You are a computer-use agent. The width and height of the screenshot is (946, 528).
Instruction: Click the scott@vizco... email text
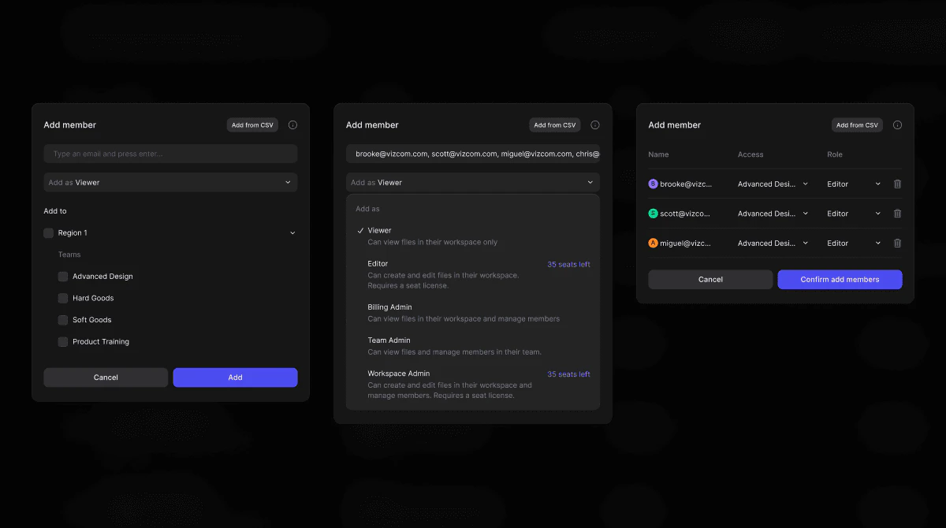(685, 214)
